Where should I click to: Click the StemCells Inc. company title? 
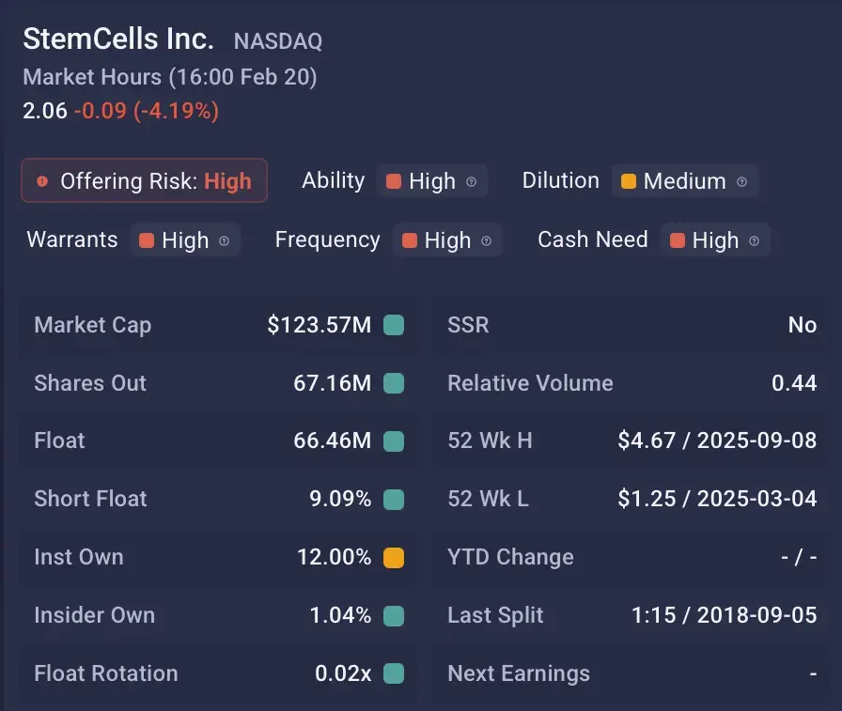point(118,39)
